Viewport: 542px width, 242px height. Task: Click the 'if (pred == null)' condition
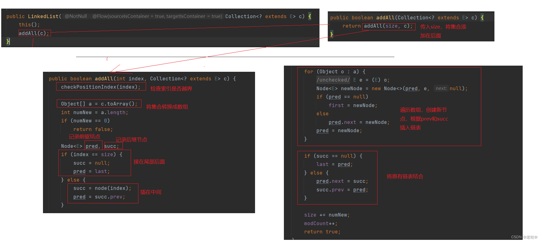(342, 97)
